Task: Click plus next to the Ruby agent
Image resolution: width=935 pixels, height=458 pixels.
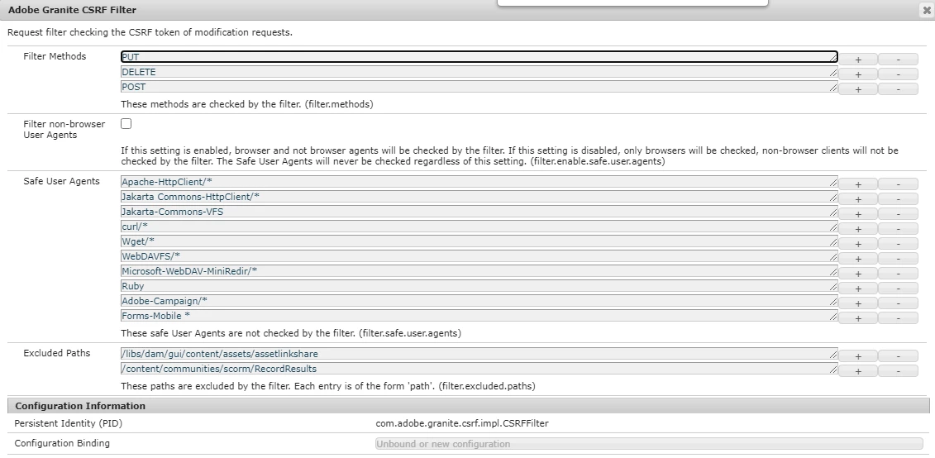Action: [x=858, y=288]
